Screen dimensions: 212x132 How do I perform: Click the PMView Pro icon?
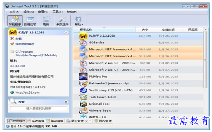point(83,76)
